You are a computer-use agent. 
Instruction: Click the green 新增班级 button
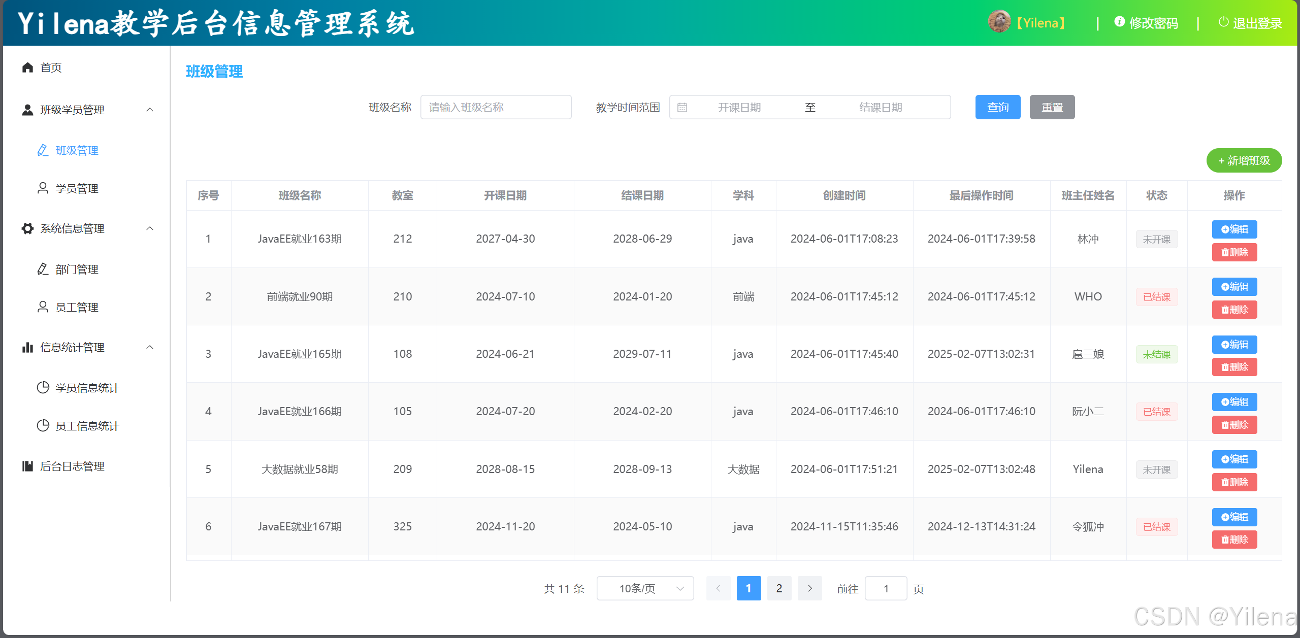(x=1244, y=160)
